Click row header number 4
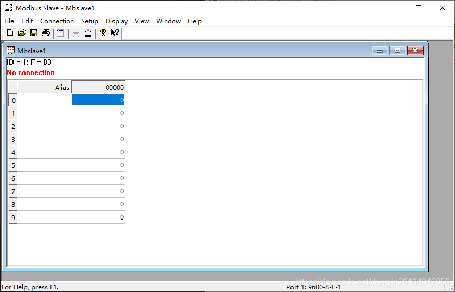 (x=13, y=152)
